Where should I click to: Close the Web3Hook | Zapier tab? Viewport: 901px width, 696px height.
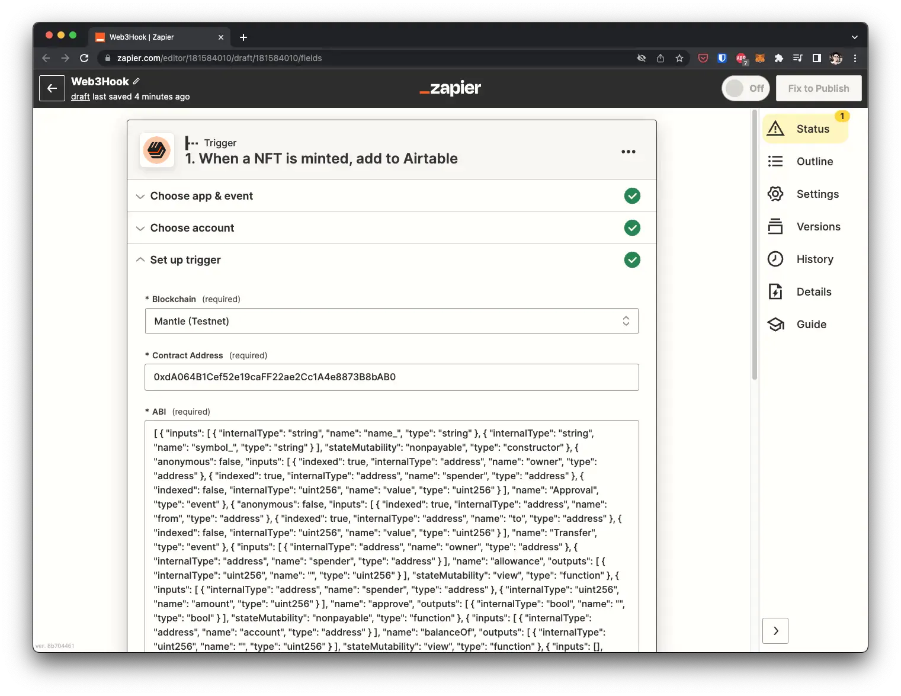pyautogui.click(x=221, y=37)
